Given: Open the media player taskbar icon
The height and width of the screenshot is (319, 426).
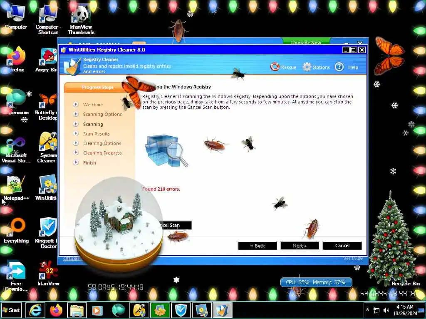Looking at the screenshot, I should coord(97,310).
